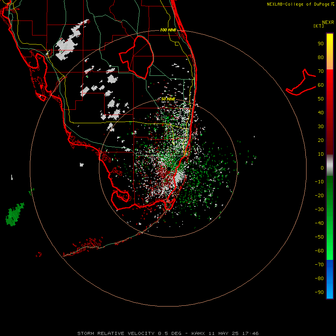Click the 50 value on velocity scale

point(321,99)
